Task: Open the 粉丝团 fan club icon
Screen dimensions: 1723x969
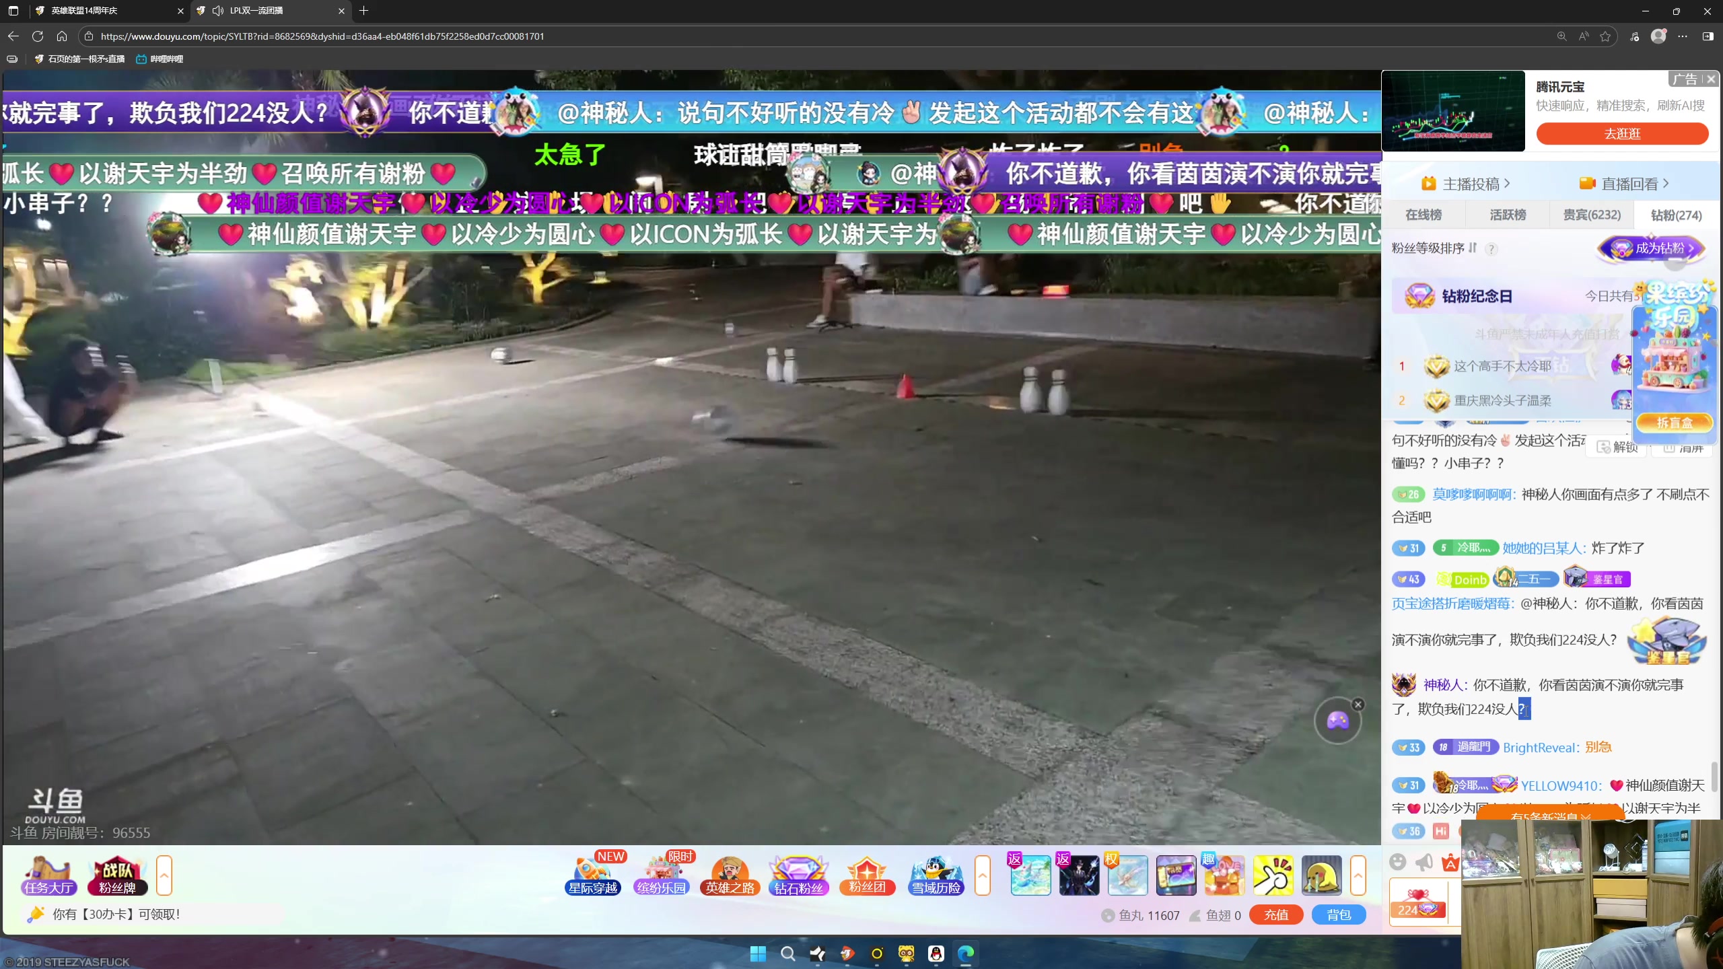Action: coord(867,875)
